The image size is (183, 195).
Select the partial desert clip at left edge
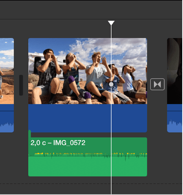7,71
